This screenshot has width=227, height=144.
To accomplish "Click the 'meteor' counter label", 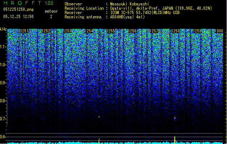I will 51,11.
